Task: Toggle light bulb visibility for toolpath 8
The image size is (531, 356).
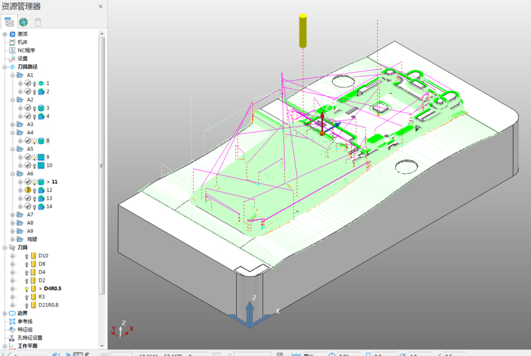Action: [x=35, y=141]
